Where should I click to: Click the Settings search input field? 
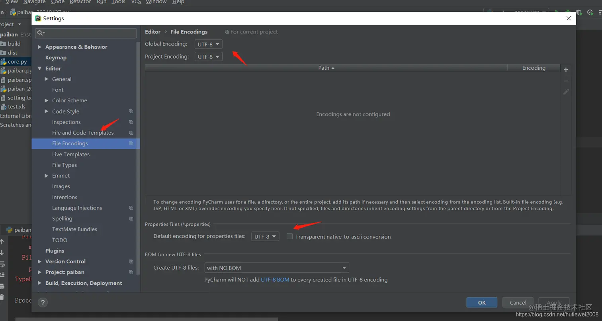pyautogui.click(x=86, y=33)
